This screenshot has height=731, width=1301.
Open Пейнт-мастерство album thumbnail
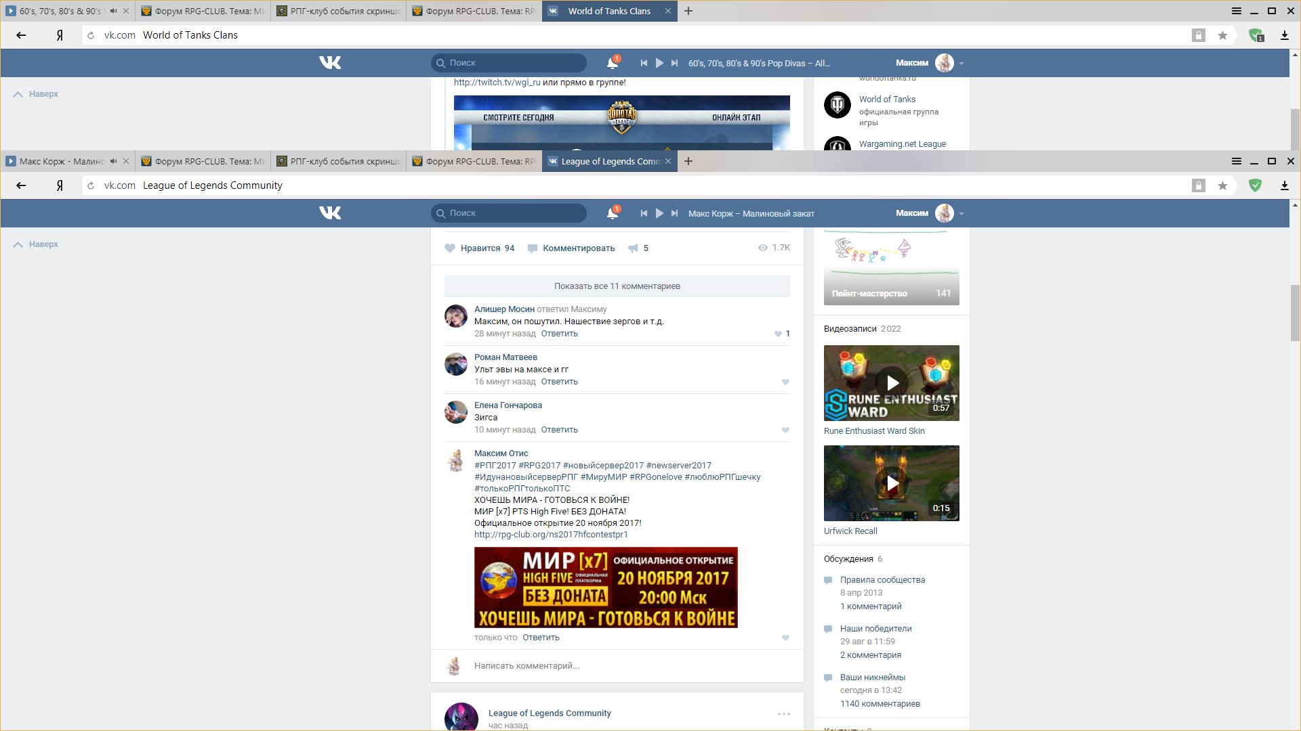coord(892,268)
